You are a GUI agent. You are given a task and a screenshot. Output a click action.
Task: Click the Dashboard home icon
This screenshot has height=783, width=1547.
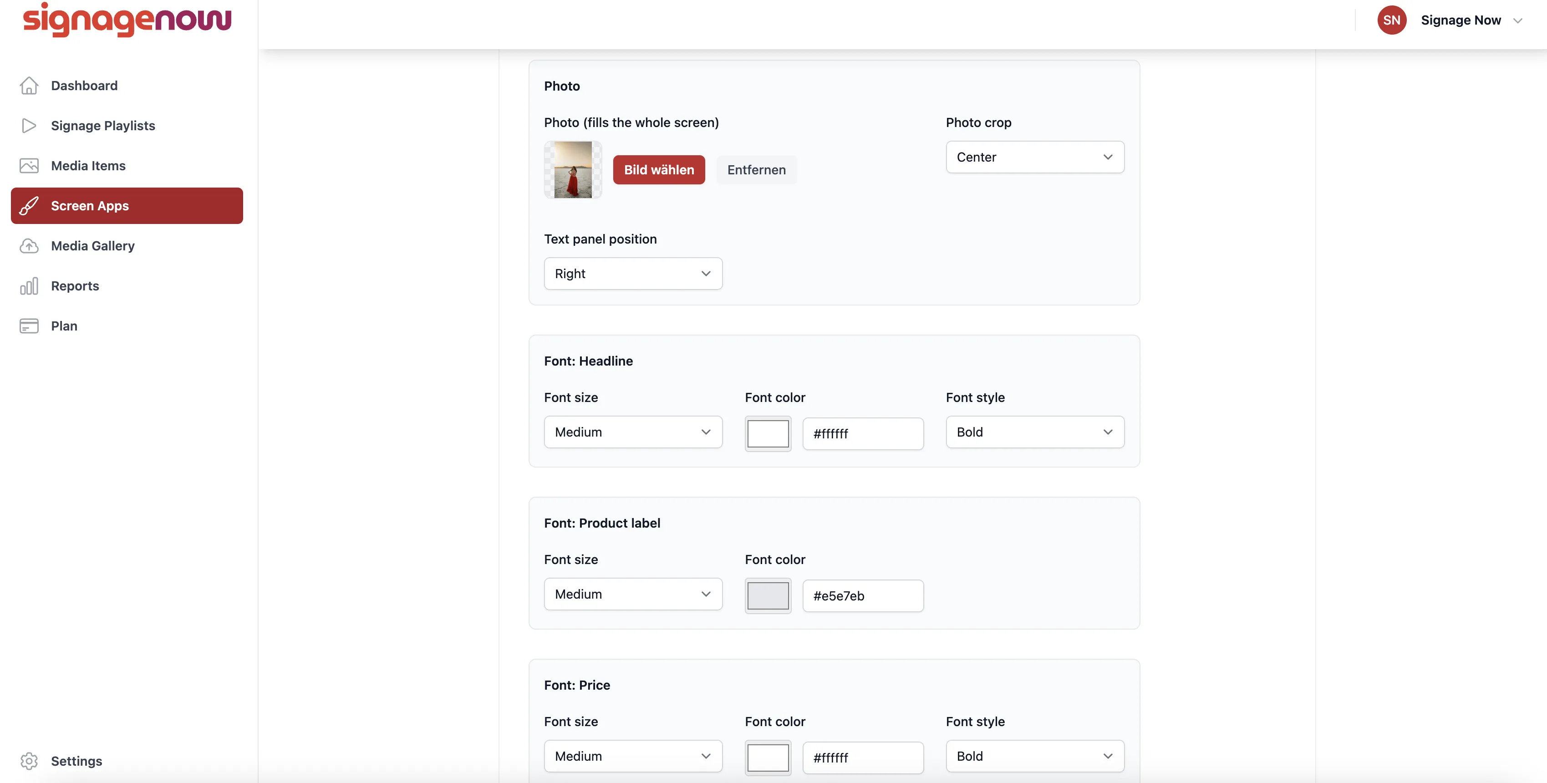coord(29,86)
